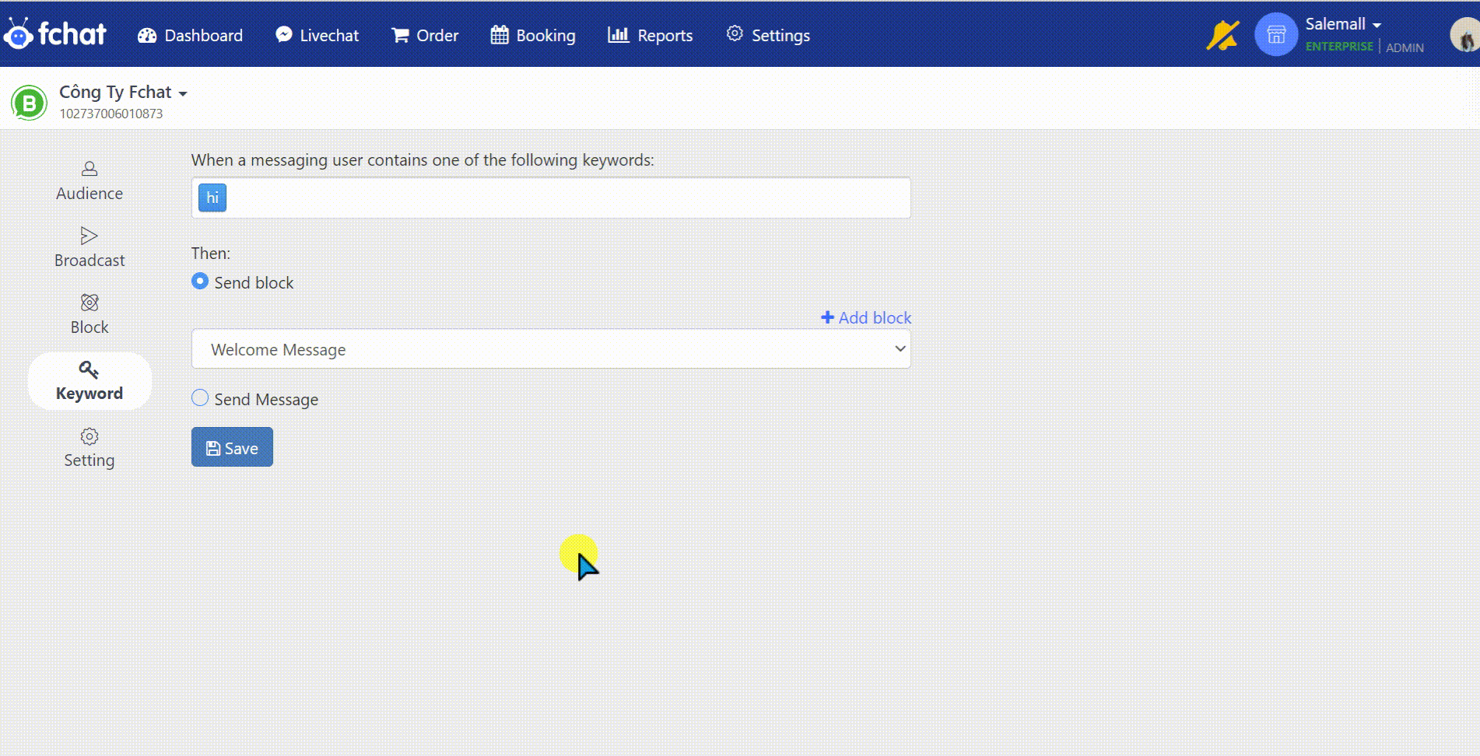Click the ENTERPRISE plan label

coord(1339,47)
